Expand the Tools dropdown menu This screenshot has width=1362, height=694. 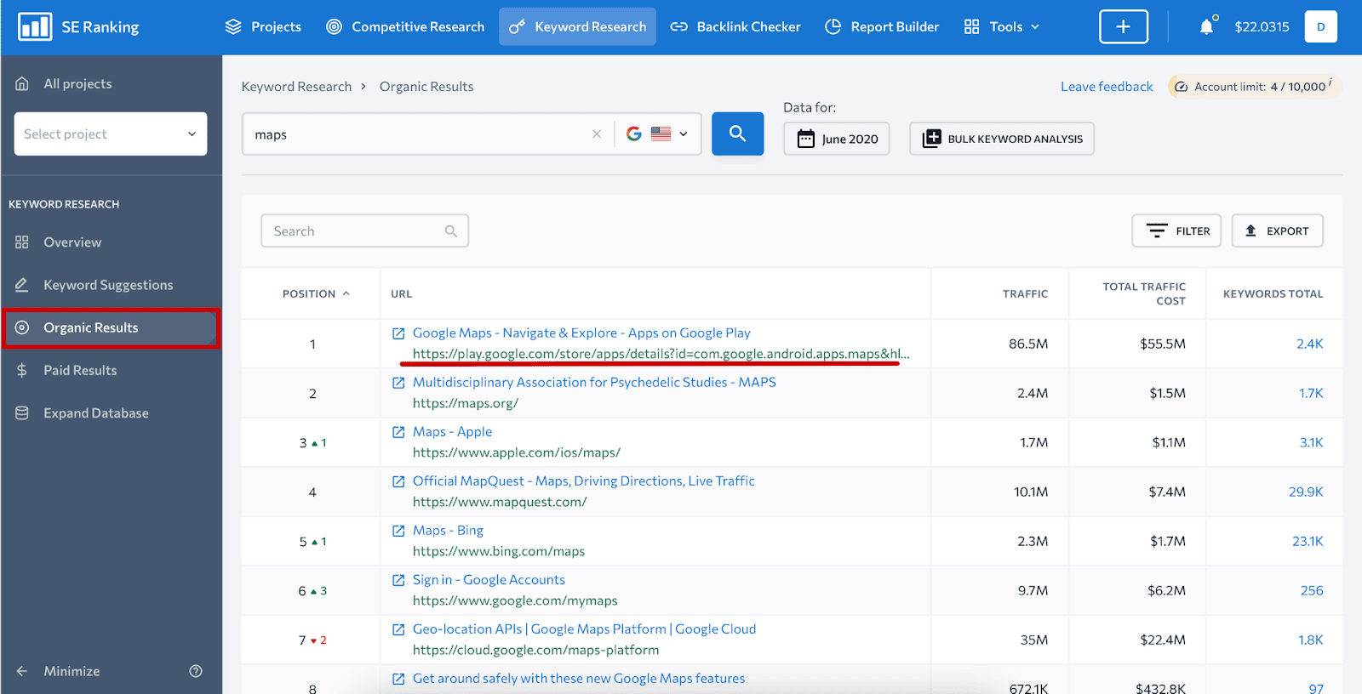point(1001,27)
